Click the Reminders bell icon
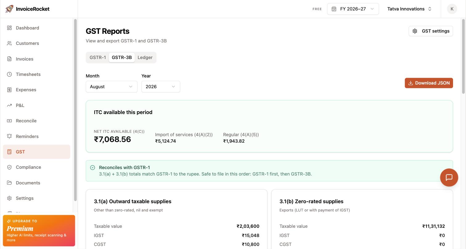Screen dimensions: 466x249 (10, 136)
